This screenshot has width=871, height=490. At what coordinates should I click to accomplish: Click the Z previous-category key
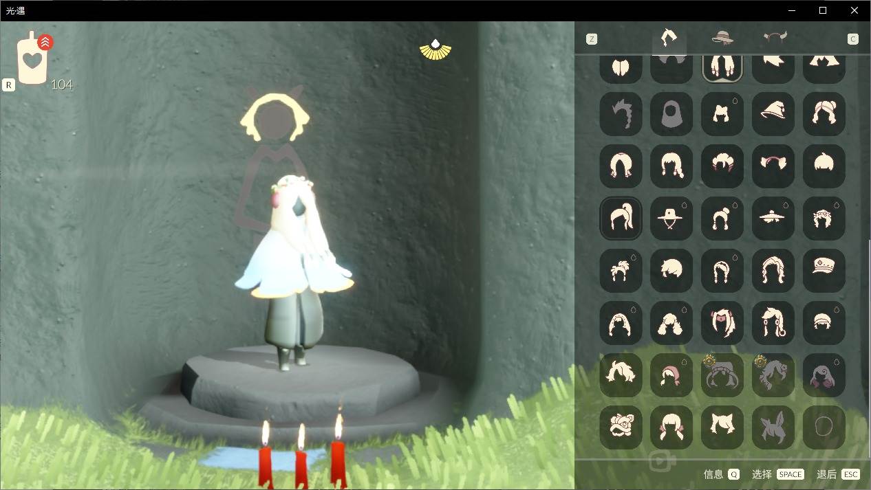592,39
